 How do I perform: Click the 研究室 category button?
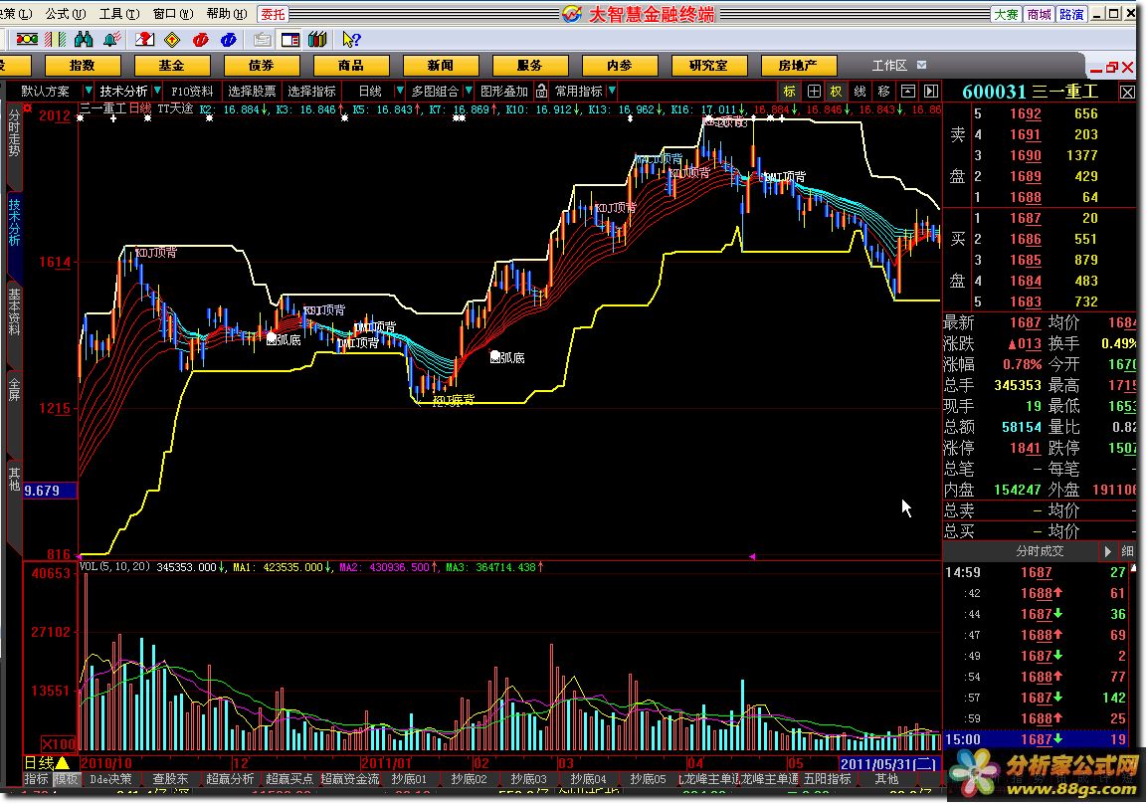click(x=708, y=65)
